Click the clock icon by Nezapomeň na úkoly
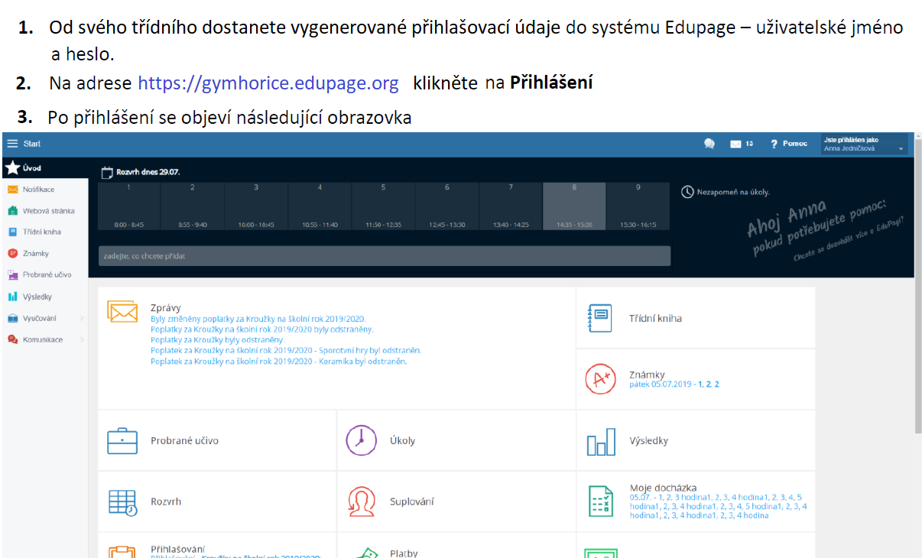The height and width of the screenshot is (558, 922). pos(687,192)
